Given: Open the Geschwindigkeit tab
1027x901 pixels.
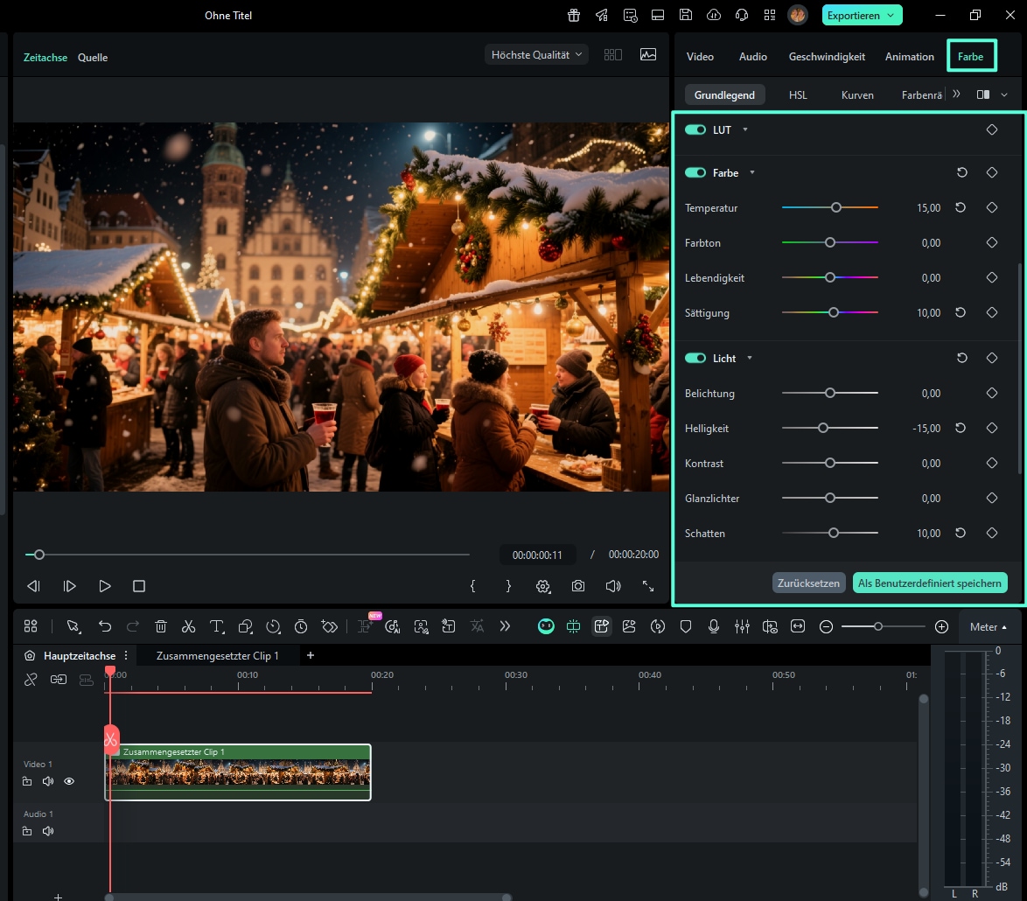Looking at the screenshot, I should (x=827, y=56).
